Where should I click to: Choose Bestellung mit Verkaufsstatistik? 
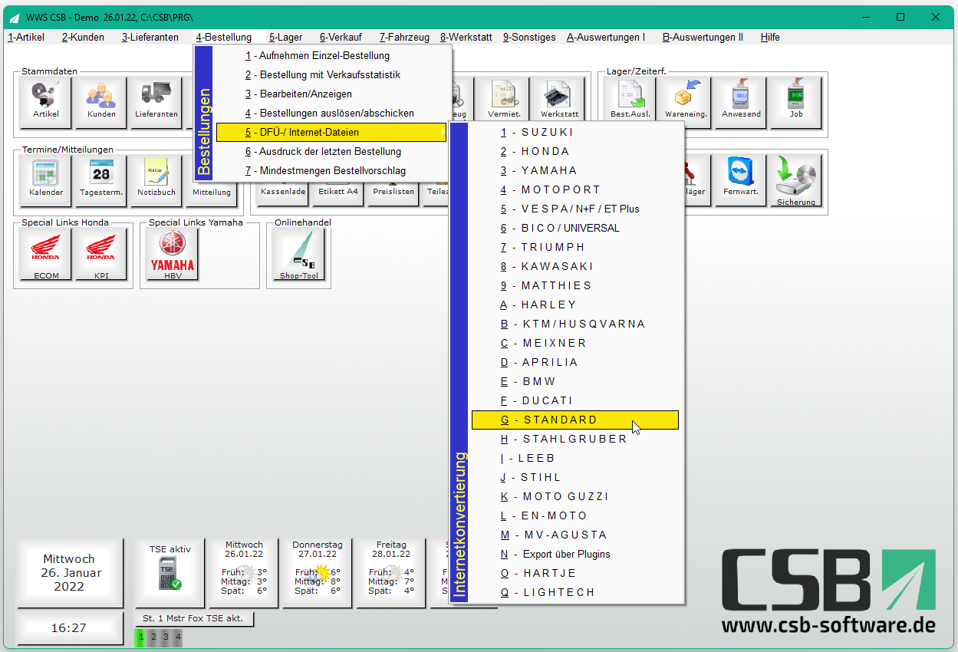tap(331, 74)
